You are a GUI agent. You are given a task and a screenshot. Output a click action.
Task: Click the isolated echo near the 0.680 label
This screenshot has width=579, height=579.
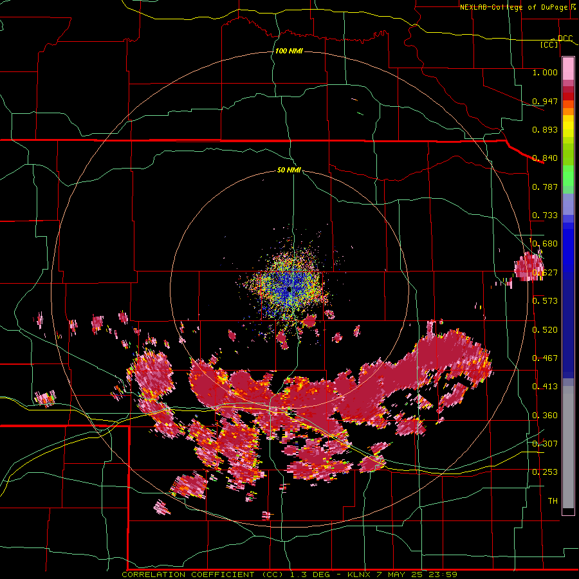tap(529, 266)
